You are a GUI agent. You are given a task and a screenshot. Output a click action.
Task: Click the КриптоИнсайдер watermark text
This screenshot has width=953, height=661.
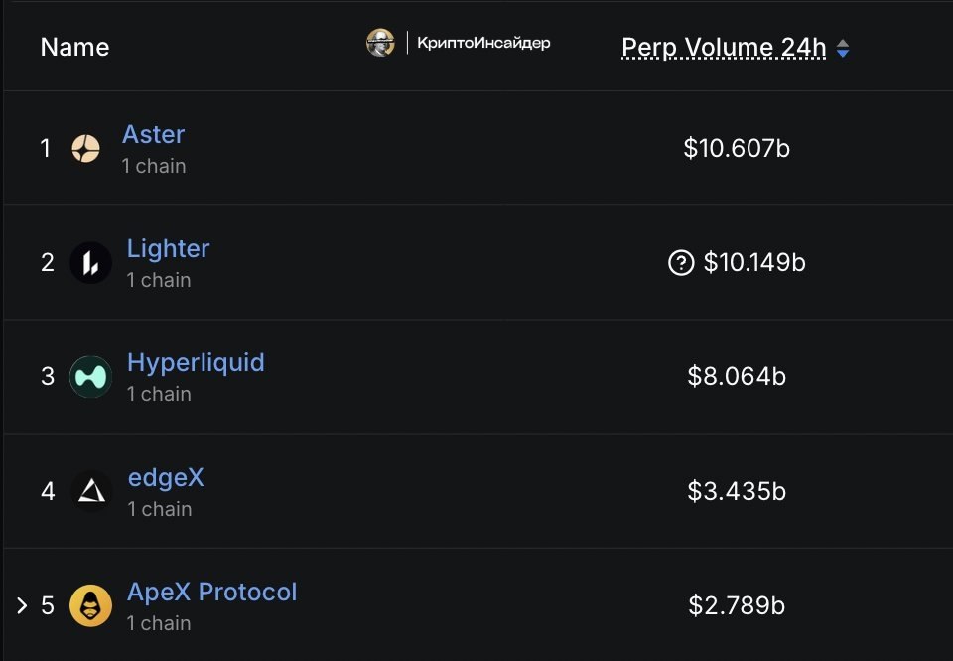(483, 43)
